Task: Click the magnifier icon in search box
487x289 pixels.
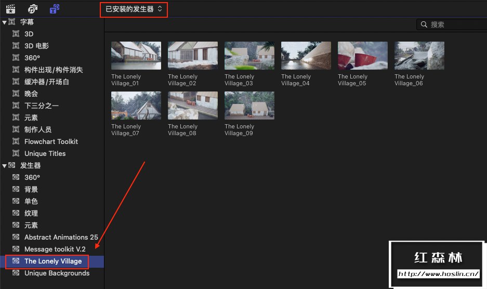Action: [424, 24]
